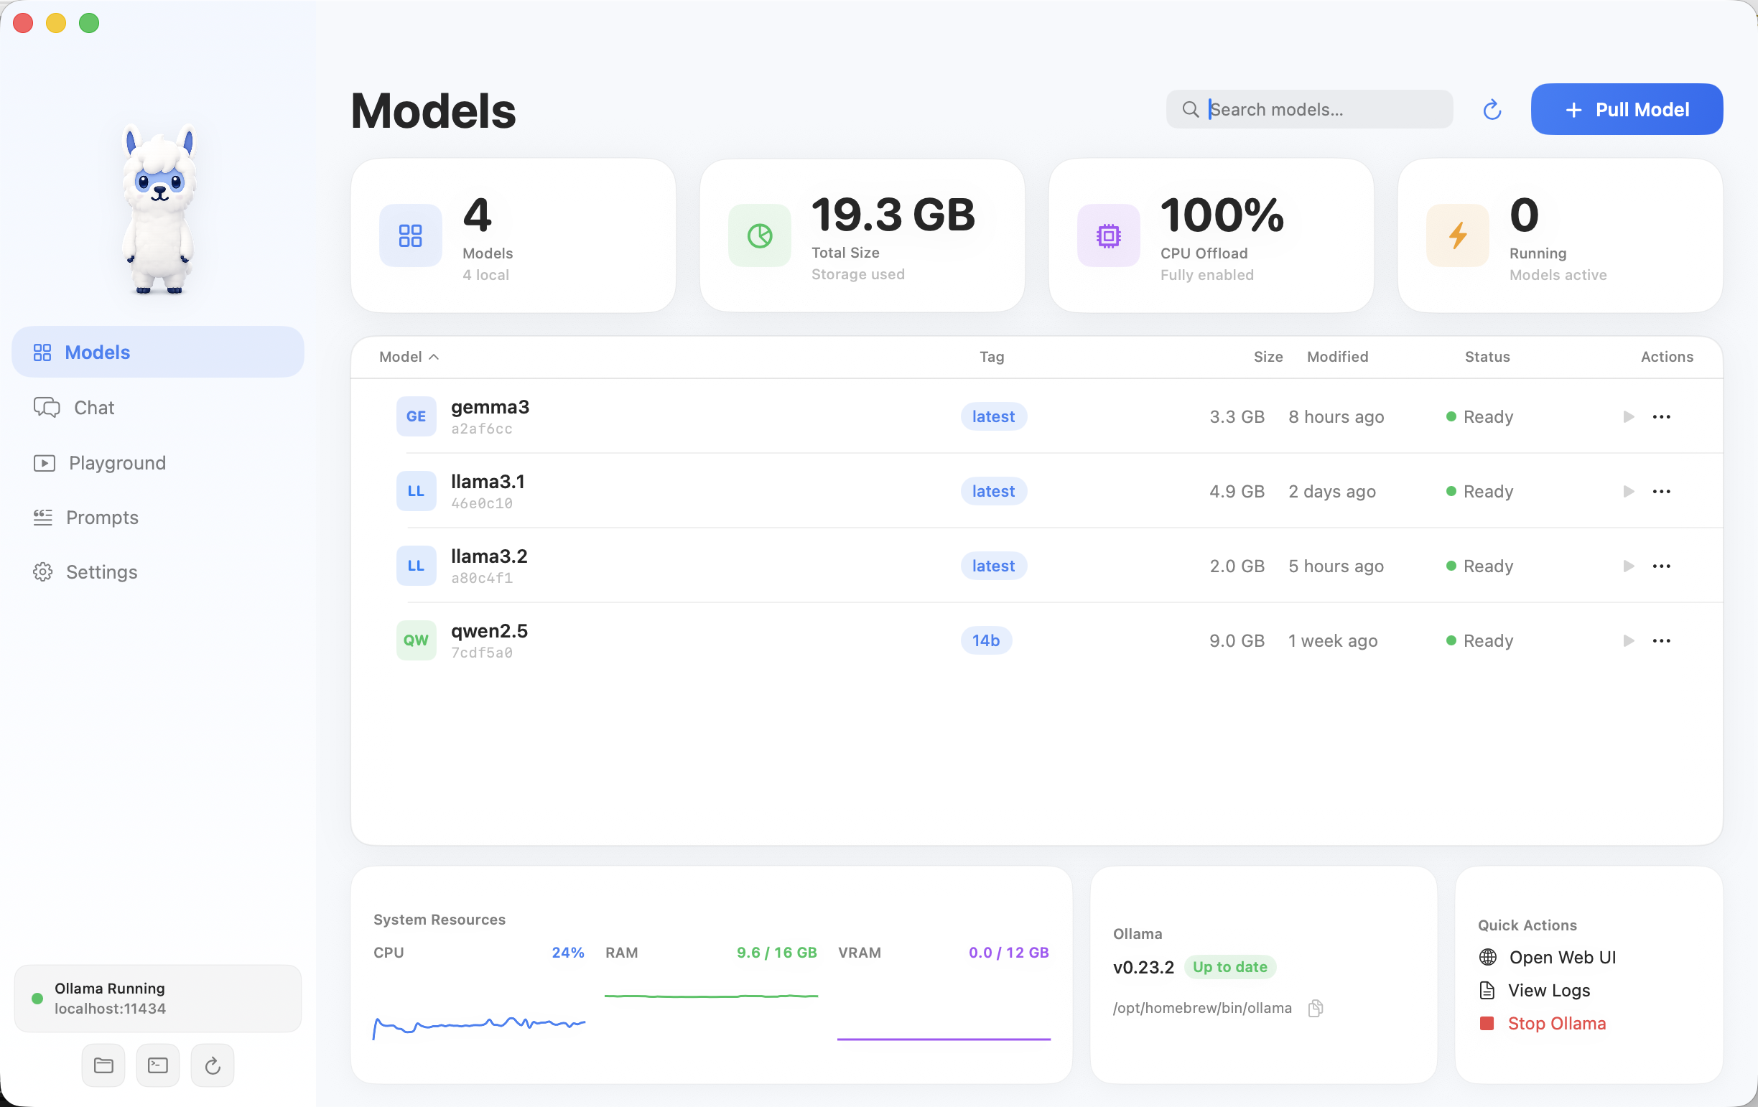Click the 19.3 GB Total Size card
This screenshot has height=1107, width=1758.
[862, 235]
